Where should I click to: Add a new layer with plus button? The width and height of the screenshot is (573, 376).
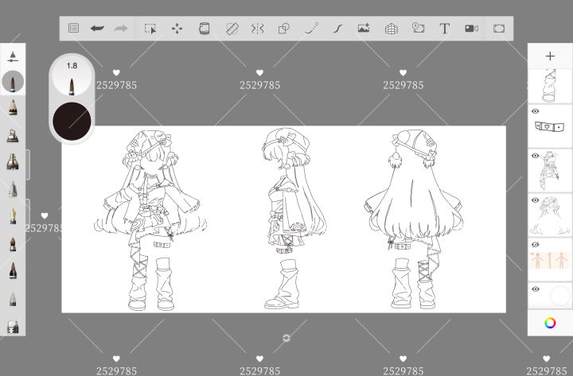click(x=550, y=56)
